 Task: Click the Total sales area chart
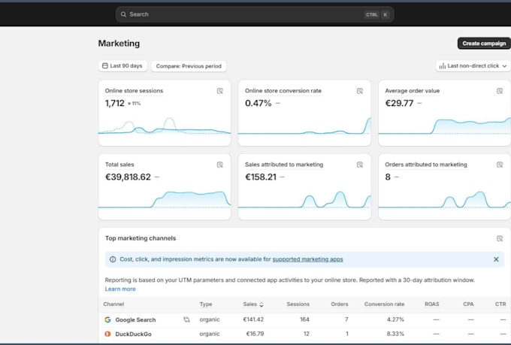pyautogui.click(x=165, y=200)
